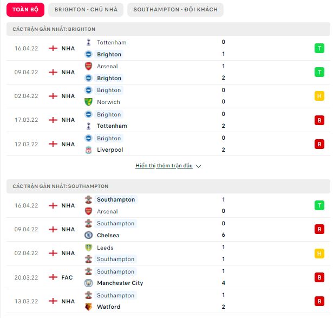The image size is (333, 318).
Task: Switch to BRIGHTON - CHỦ NHÀ tab
Action: 86,10
